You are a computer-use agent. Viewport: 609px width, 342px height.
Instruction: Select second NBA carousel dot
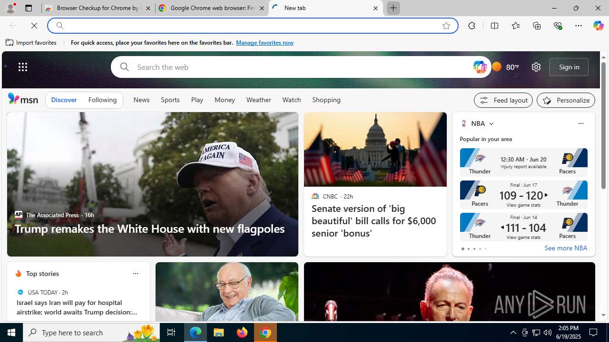(468, 249)
